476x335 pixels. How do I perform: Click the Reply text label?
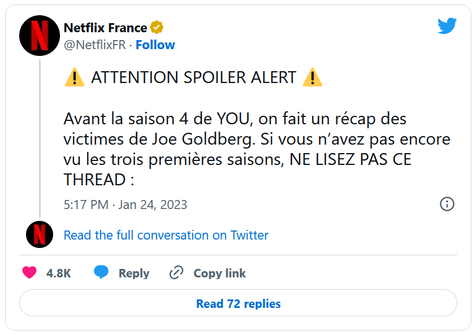click(x=133, y=273)
